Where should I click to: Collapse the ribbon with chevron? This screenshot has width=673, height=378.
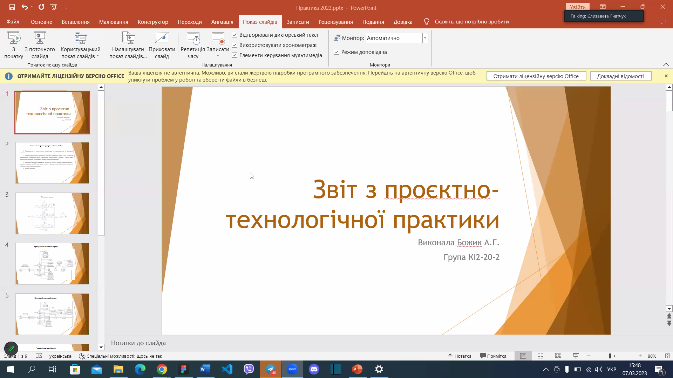coord(666,65)
